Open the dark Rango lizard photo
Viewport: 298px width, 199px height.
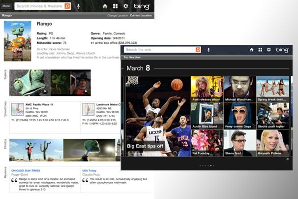89,150
